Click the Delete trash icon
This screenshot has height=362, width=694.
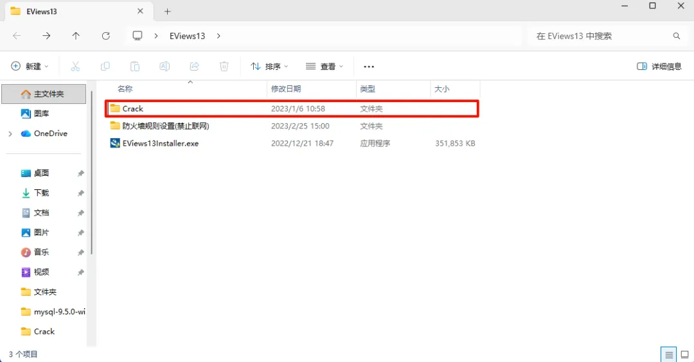[224, 66]
